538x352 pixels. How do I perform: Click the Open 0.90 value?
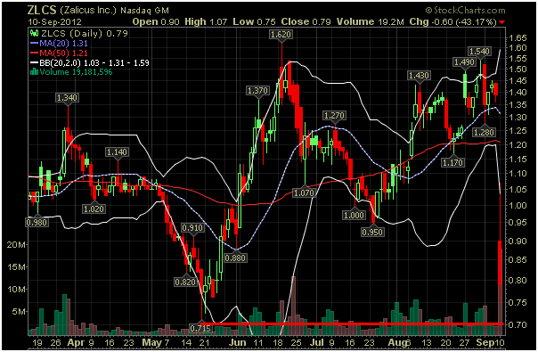tap(156, 21)
